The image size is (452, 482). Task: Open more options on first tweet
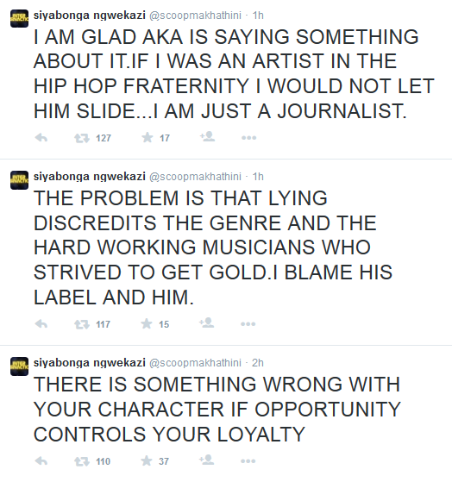(248, 138)
